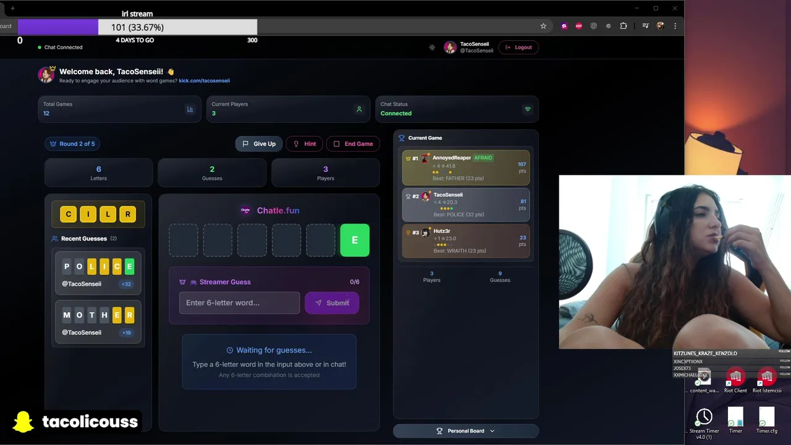
Task: Click the Recent Guesses people icon
Action: [x=55, y=239]
